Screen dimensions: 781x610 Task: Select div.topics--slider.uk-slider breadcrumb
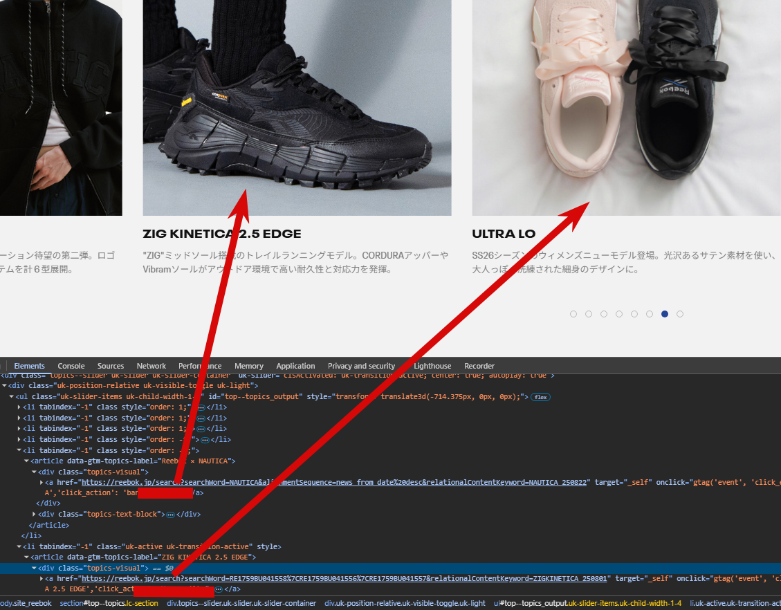(241, 603)
